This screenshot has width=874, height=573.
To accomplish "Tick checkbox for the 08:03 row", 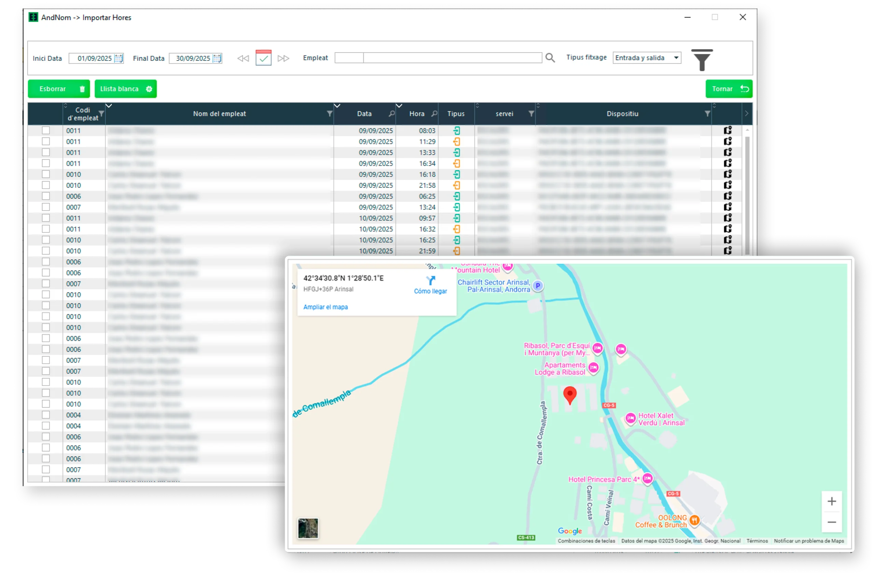I will click(45, 130).
